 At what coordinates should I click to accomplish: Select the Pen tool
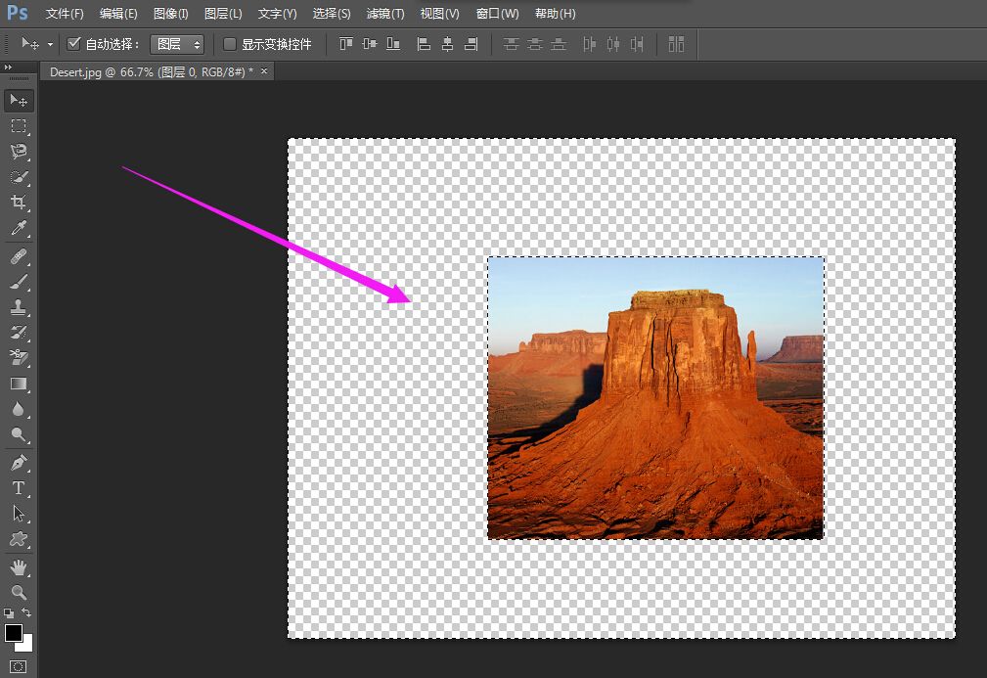tap(19, 462)
